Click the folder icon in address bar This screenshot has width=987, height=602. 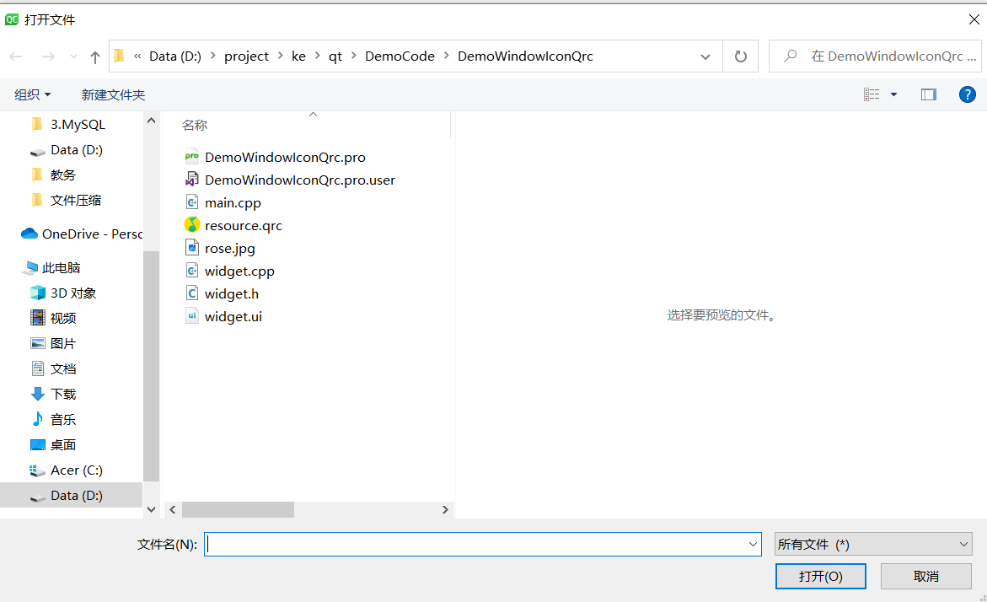point(119,56)
